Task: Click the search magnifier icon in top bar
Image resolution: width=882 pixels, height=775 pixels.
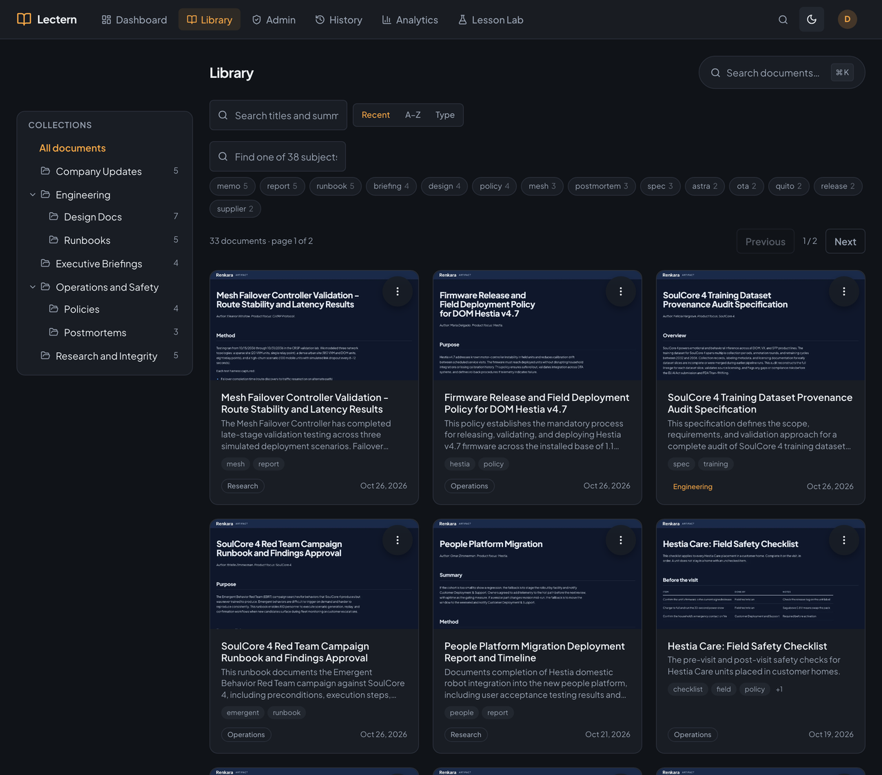Action: click(783, 19)
